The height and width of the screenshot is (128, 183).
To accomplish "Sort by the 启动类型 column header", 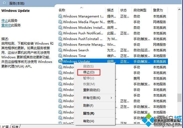I will 140,10.
